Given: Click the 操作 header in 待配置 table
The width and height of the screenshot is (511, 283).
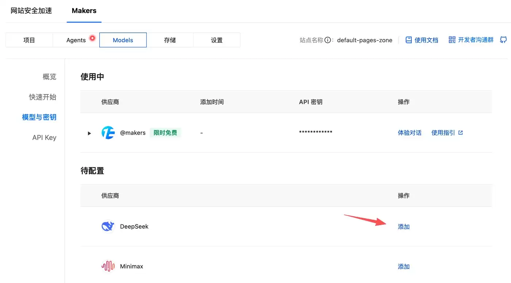Looking at the screenshot, I should (x=404, y=196).
